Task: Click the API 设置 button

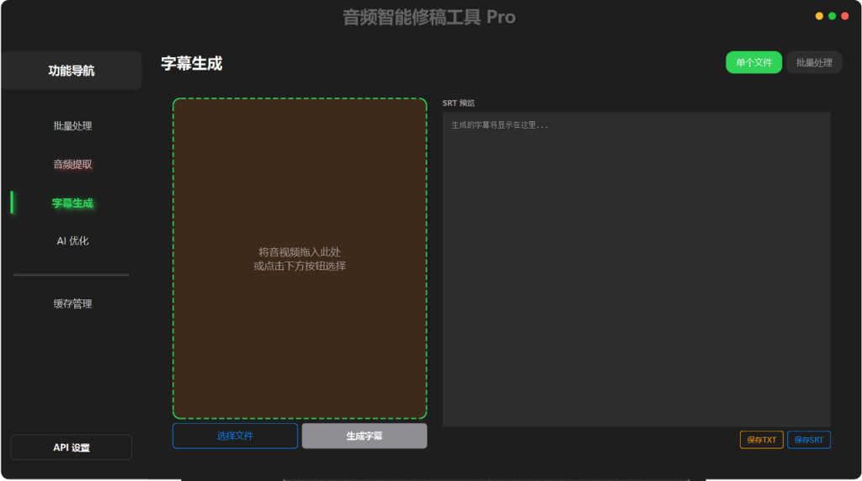Action: (72, 447)
